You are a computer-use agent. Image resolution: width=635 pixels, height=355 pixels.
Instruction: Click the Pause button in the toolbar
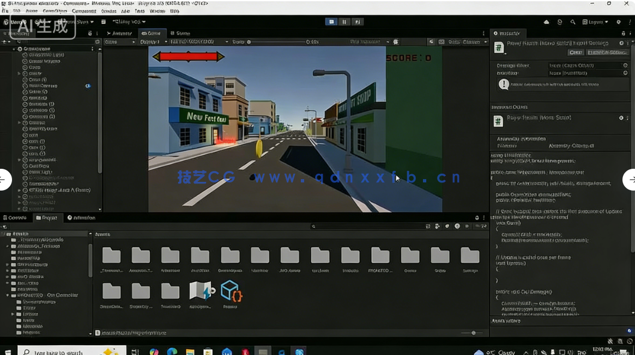[x=345, y=21]
